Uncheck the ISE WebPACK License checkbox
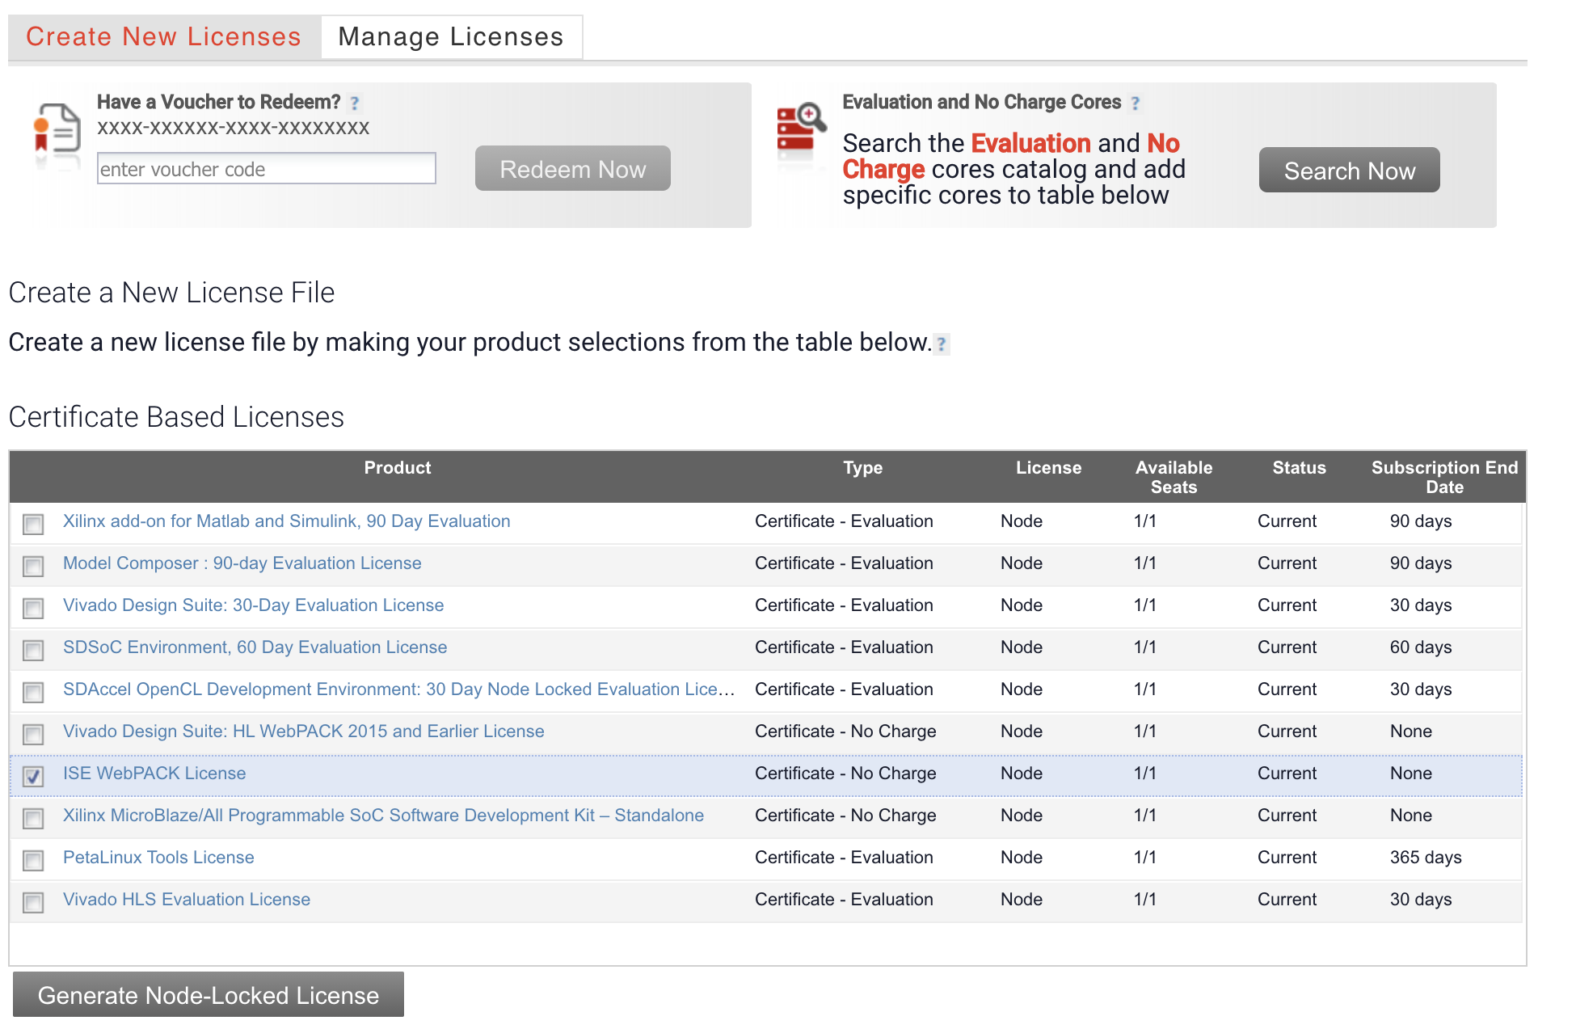Image resolution: width=1576 pixels, height=1033 pixels. click(x=33, y=776)
